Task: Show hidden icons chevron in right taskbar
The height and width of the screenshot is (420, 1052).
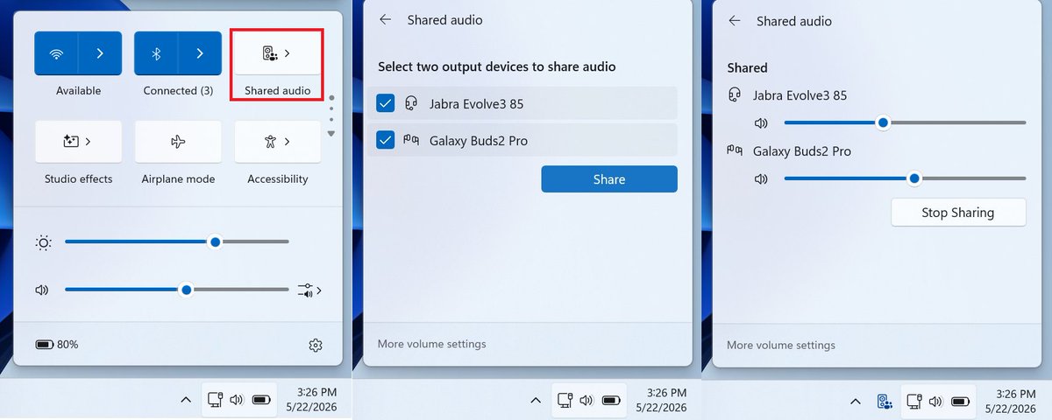Action: coord(856,400)
